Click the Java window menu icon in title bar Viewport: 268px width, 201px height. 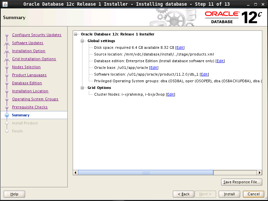click(4, 4)
